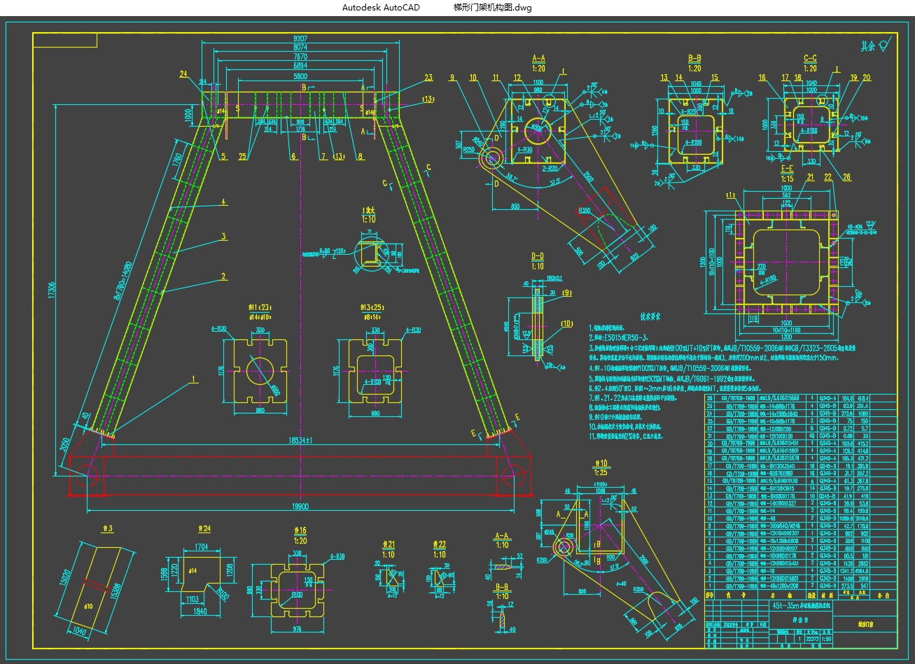This screenshot has width=915, height=664.
Task: Click the A-A 1:20 section title
Action: (538, 63)
